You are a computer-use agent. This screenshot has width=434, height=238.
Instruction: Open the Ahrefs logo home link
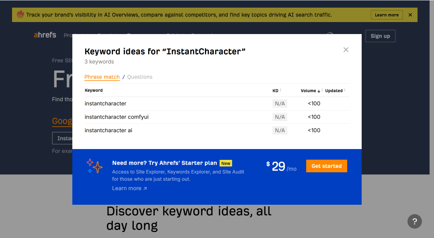pyautogui.click(x=45, y=35)
